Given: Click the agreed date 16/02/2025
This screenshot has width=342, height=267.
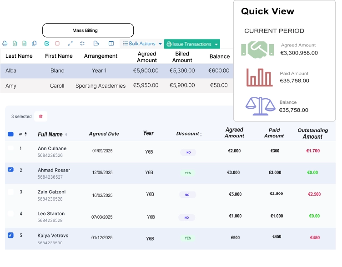Looking at the screenshot, I should [x=102, y=195].
